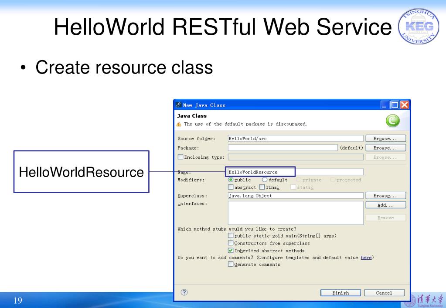The image size is (446, 308).
Task: Check the static modifier checkbox
Action: point(293,187)
